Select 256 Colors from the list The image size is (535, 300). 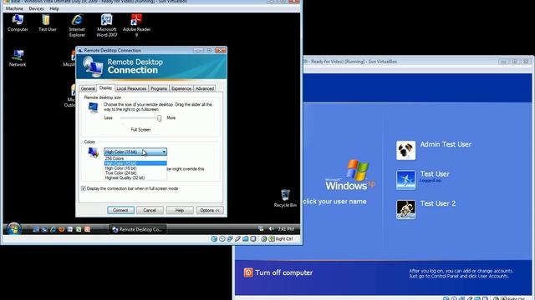click(x=135, y=158)
